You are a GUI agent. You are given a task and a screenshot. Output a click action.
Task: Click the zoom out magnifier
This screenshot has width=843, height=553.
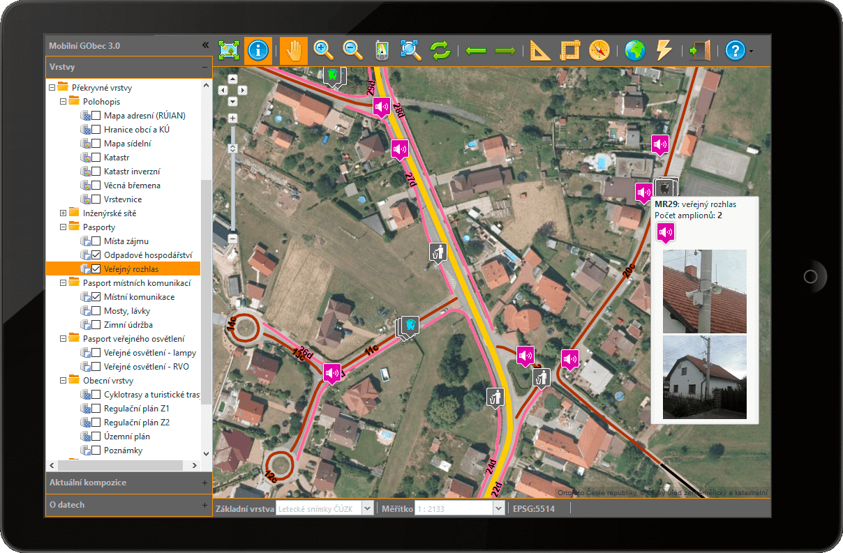(353, 50)
